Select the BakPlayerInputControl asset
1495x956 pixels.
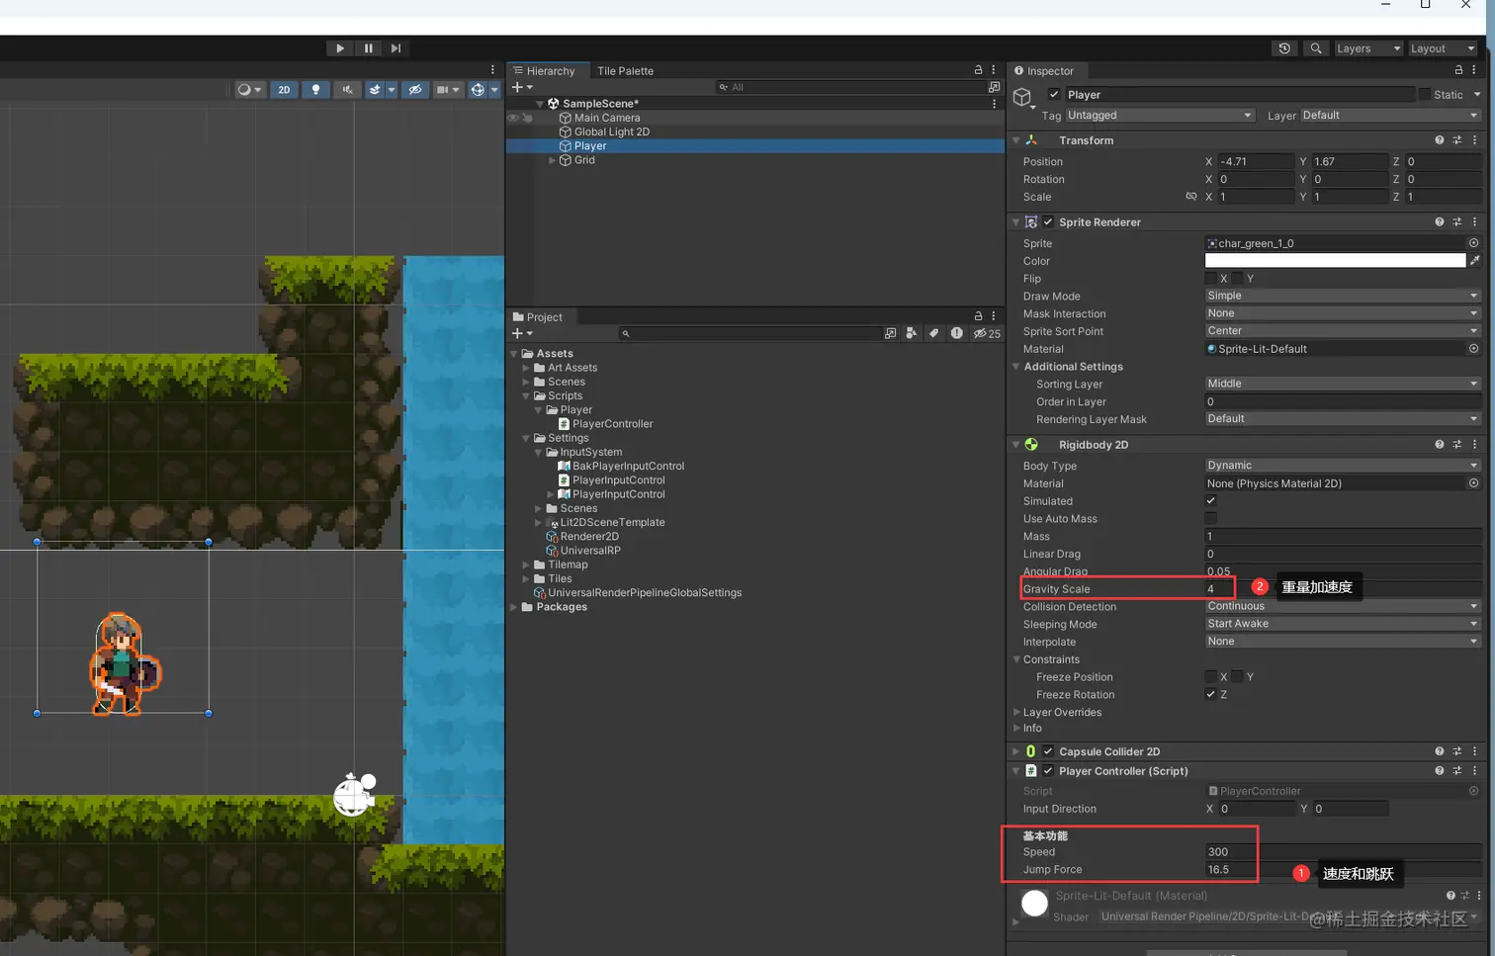pos(628,467)
